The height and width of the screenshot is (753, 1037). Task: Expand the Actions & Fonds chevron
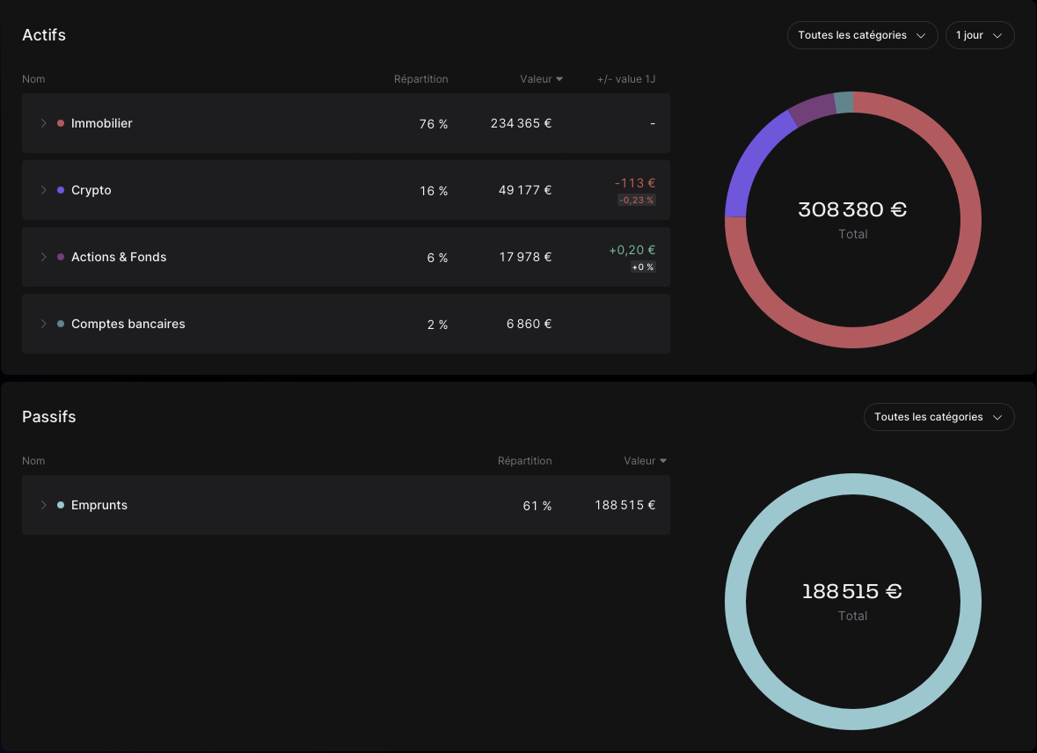click(43, 257)
